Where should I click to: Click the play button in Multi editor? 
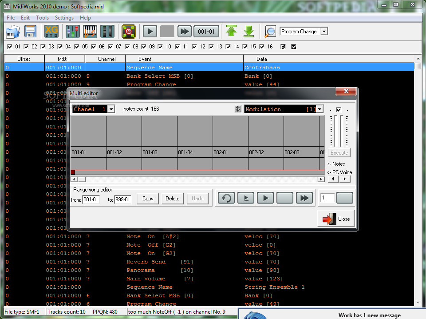[265, 198]
